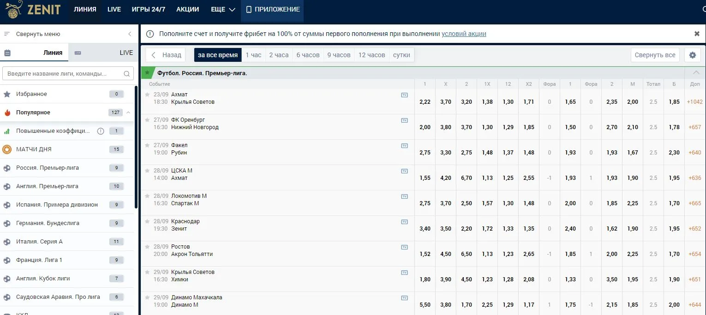Close the freebet notification banner

pyautogui.click(x=697, y=34)
